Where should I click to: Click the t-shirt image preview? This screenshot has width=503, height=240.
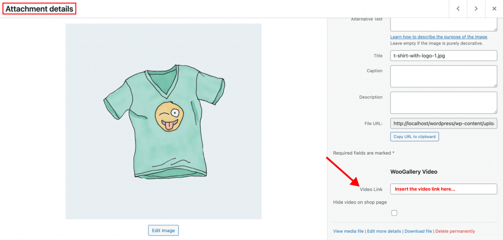pyautogui.click(x=163, y=121)
